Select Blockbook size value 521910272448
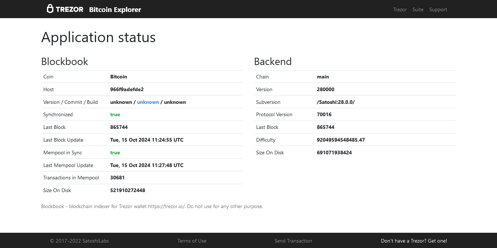This screenshot has height=248, width=497. 128,190
